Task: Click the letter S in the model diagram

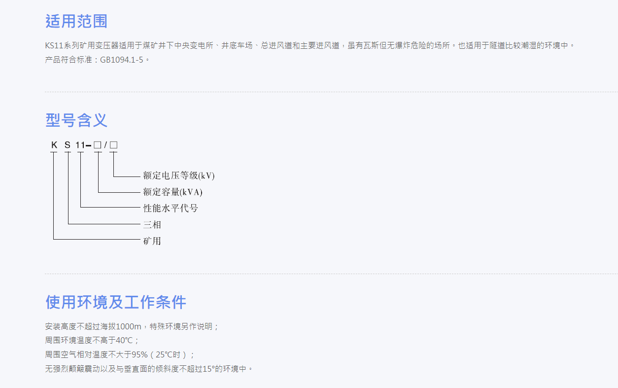Action: (67, 145)
